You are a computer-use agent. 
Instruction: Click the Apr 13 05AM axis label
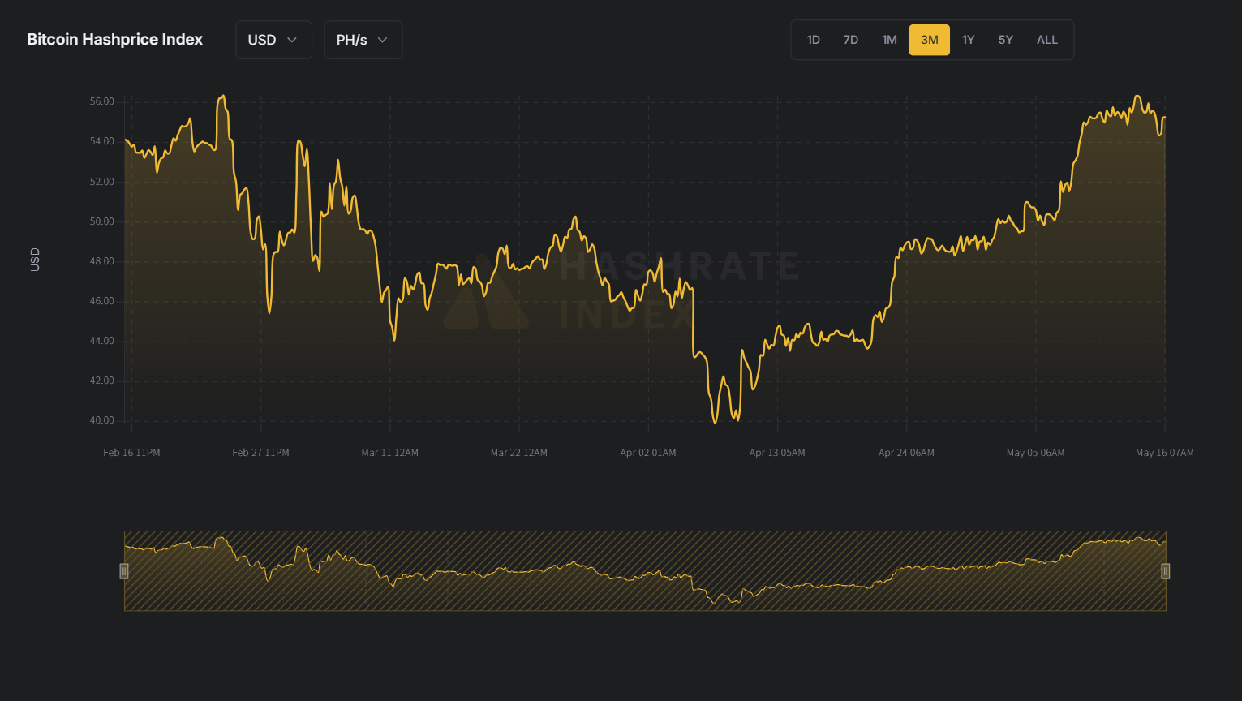777,453
